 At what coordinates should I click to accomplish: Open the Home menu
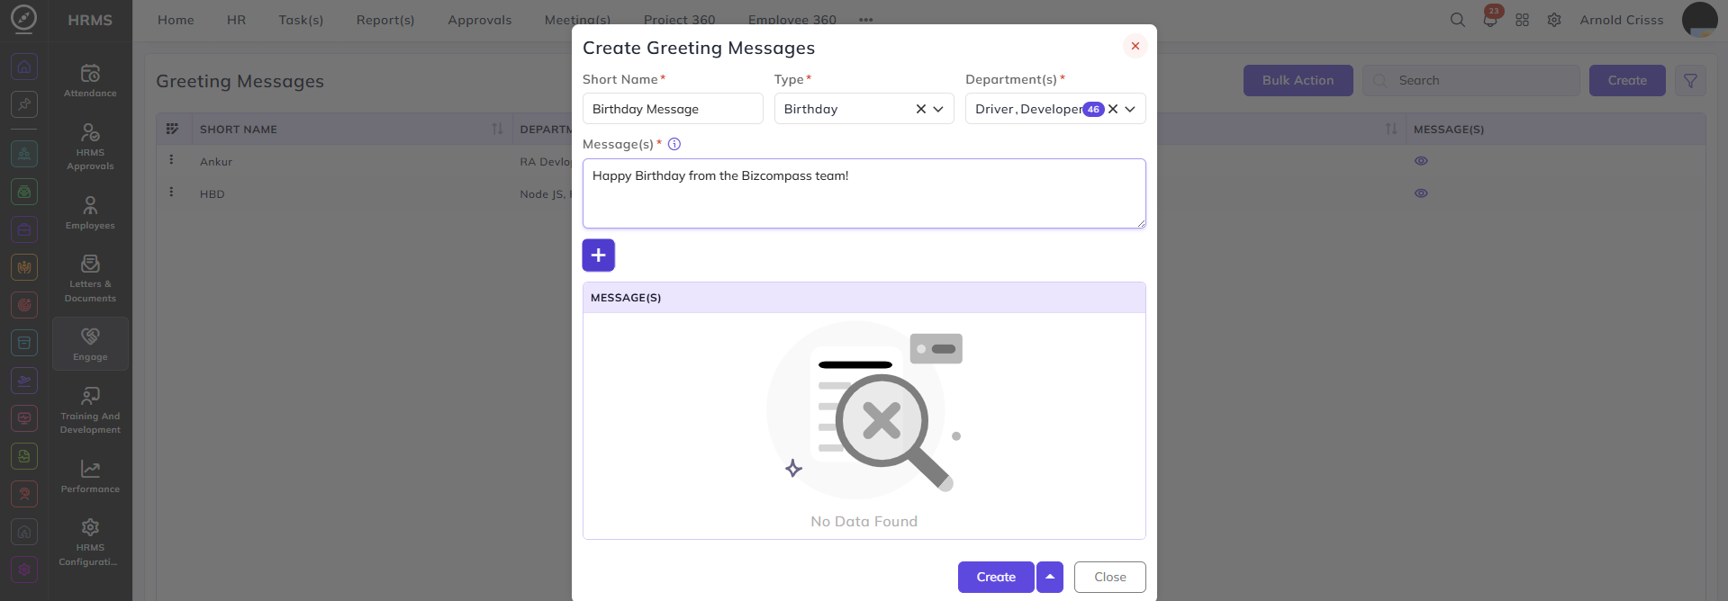[x=176, y=20]
